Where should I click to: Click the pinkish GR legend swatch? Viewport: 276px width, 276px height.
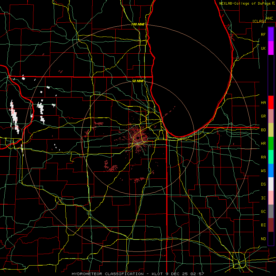click(271, 116)
